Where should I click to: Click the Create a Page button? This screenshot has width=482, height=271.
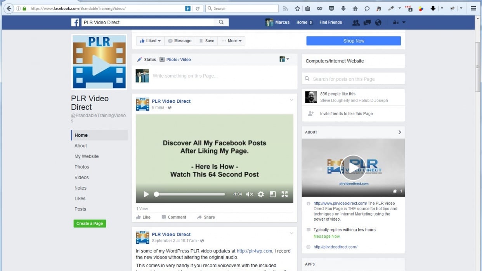pyautogui.click(x=90, y=223)
